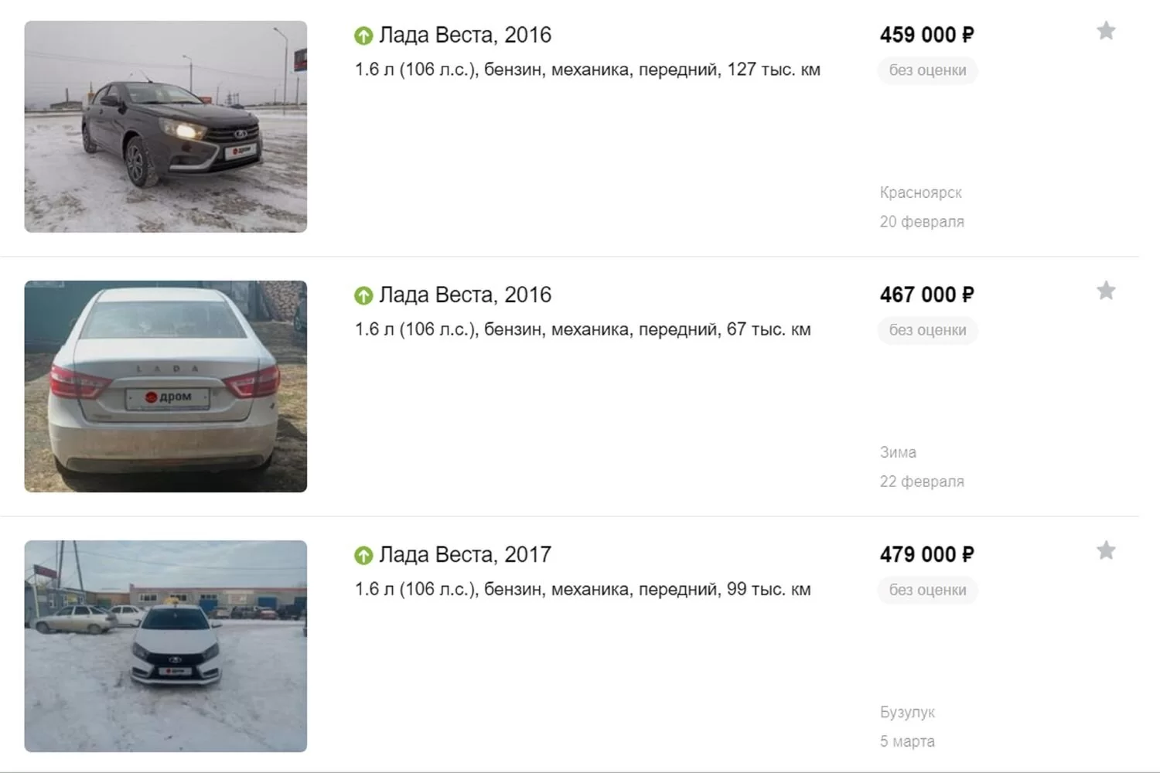Click the specs line with 99 тыс. км

pos(582,589)
